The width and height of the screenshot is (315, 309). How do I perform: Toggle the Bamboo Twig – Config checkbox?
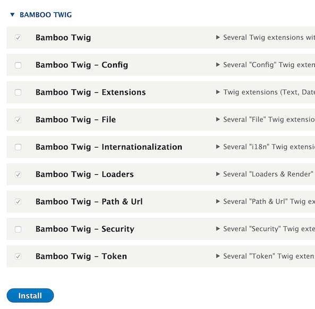[x=18, y=65]
